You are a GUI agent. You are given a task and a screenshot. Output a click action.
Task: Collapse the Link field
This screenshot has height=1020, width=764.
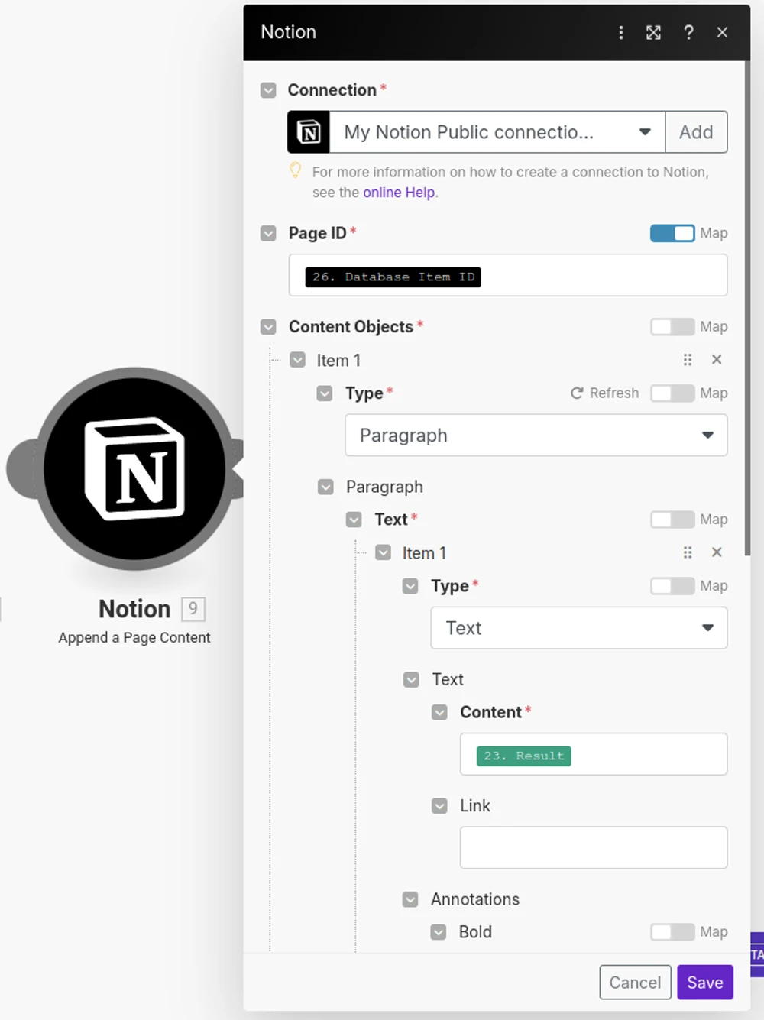click(439, 805)
